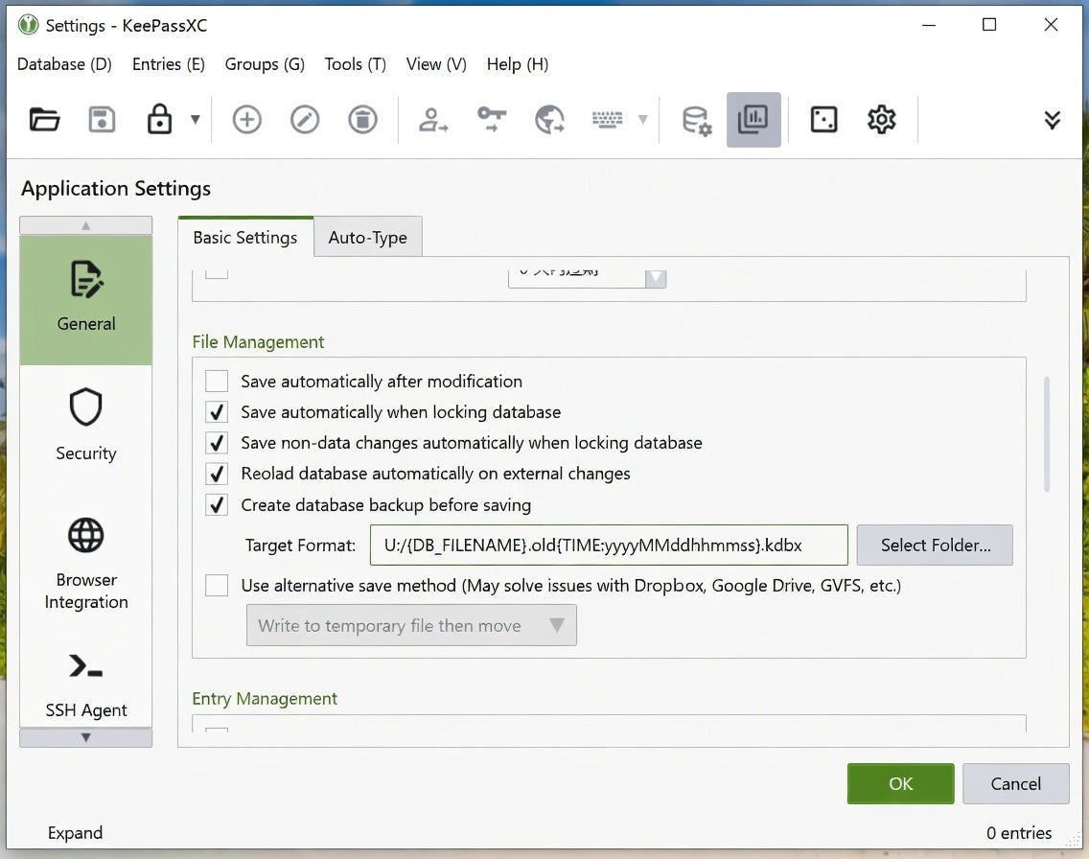Toggle the database reports icon
The width and height of the screenshot is (1089, 859).
tap(753, 120)
